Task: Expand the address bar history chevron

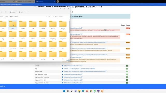Action: [46, 17]
